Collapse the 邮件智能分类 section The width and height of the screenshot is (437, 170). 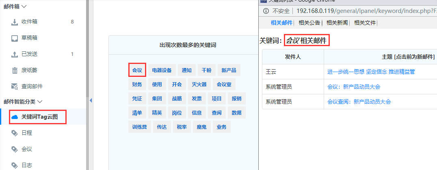coord(39,101)
